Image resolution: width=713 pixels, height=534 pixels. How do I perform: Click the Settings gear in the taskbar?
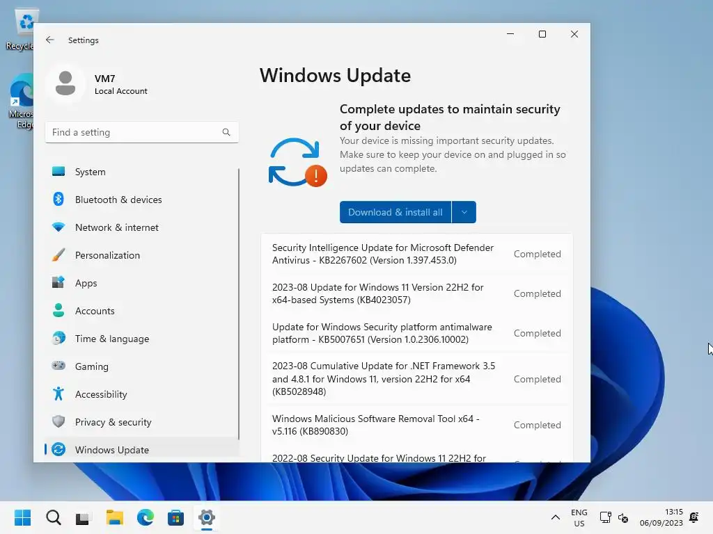click(x=206, y=517)
